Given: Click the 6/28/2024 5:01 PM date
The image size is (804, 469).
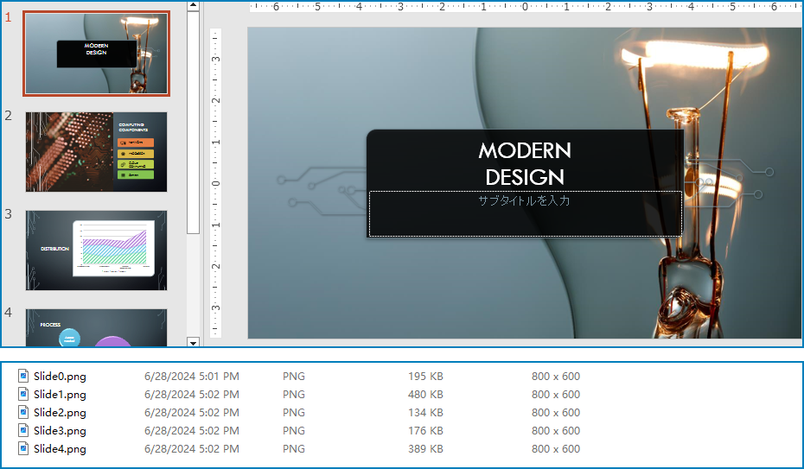Looking at the screenshot, I should click(192, 377).
